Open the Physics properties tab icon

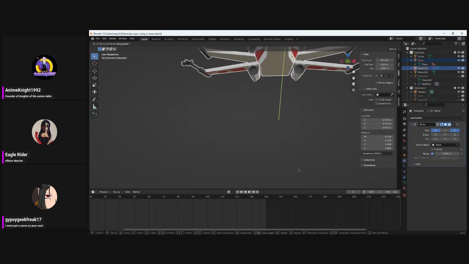pyautogui.click(x=405, y=172)
